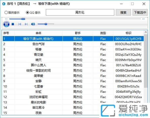Select song 算什么男人
This screenshot has height=118, width=150.
click(39, 65)
